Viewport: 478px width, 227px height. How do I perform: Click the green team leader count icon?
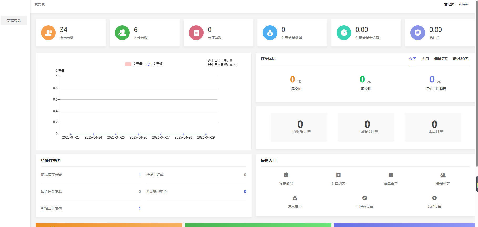[x=122, y=33]
